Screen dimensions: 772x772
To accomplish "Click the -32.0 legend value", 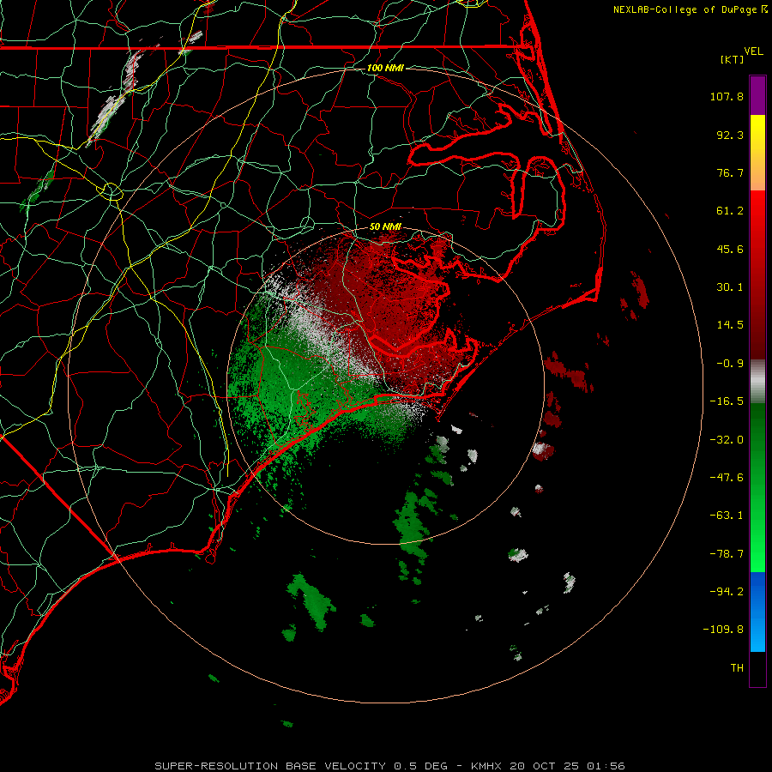I will pyautogui.click(x=727, y=440).
